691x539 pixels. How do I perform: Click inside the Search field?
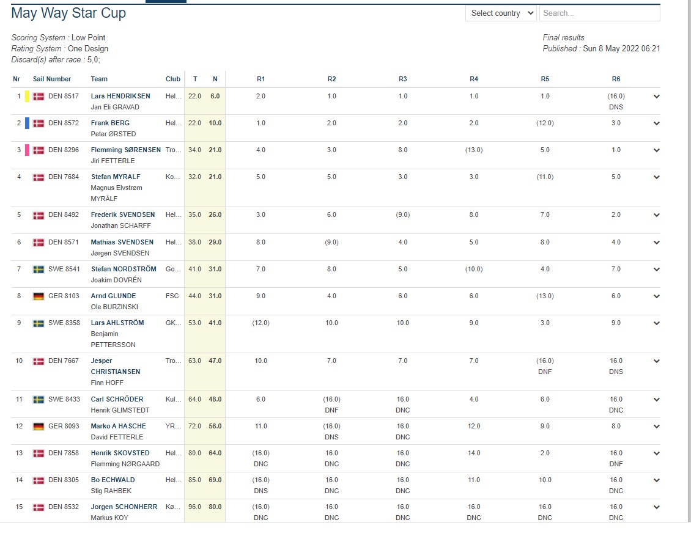599,13
